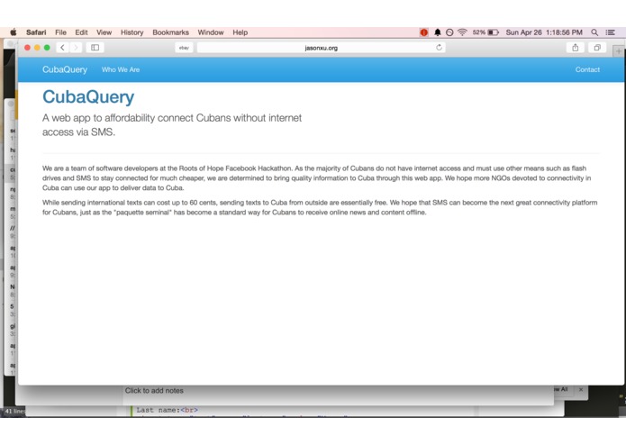Reload the page with refresh icon
The image size is (626, 445).
[439, 48]
